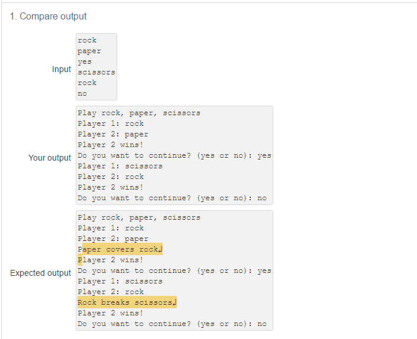Click "no" line in the Input box
Image resolution: width=417 pixels, height=339 pixels.
(x=82, y=93)
